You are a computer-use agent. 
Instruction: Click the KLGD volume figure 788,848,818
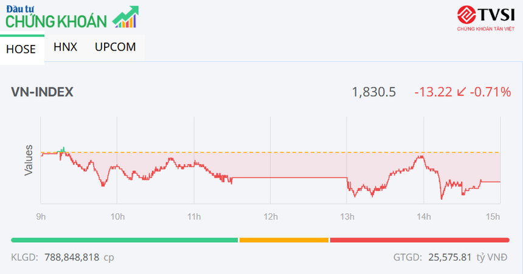tap(72, 257)
